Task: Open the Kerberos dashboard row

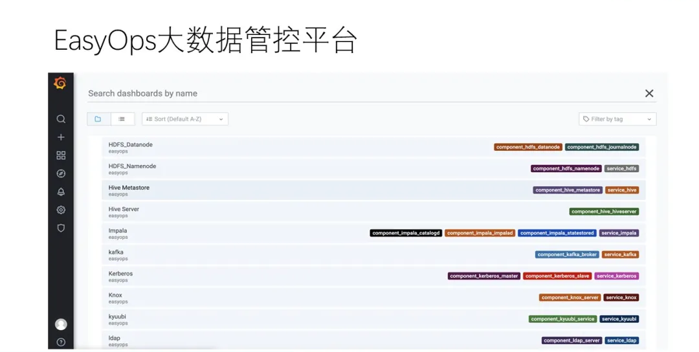Action: point(373,276)
